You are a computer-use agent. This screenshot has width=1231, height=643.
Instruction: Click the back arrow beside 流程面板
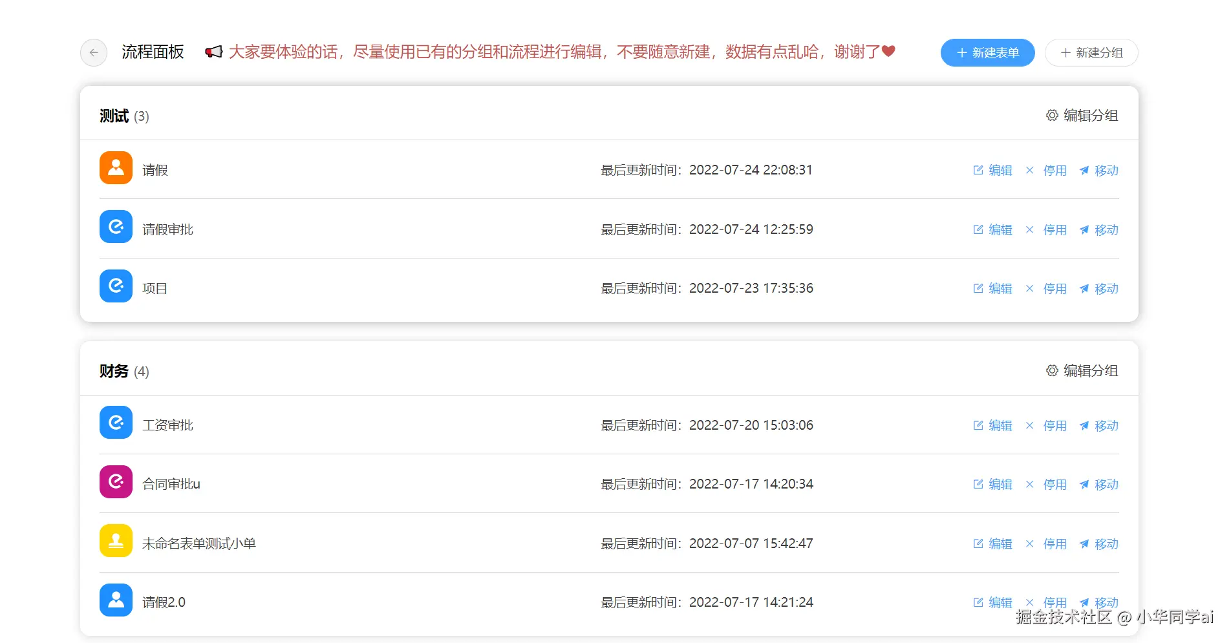[94, 52]
